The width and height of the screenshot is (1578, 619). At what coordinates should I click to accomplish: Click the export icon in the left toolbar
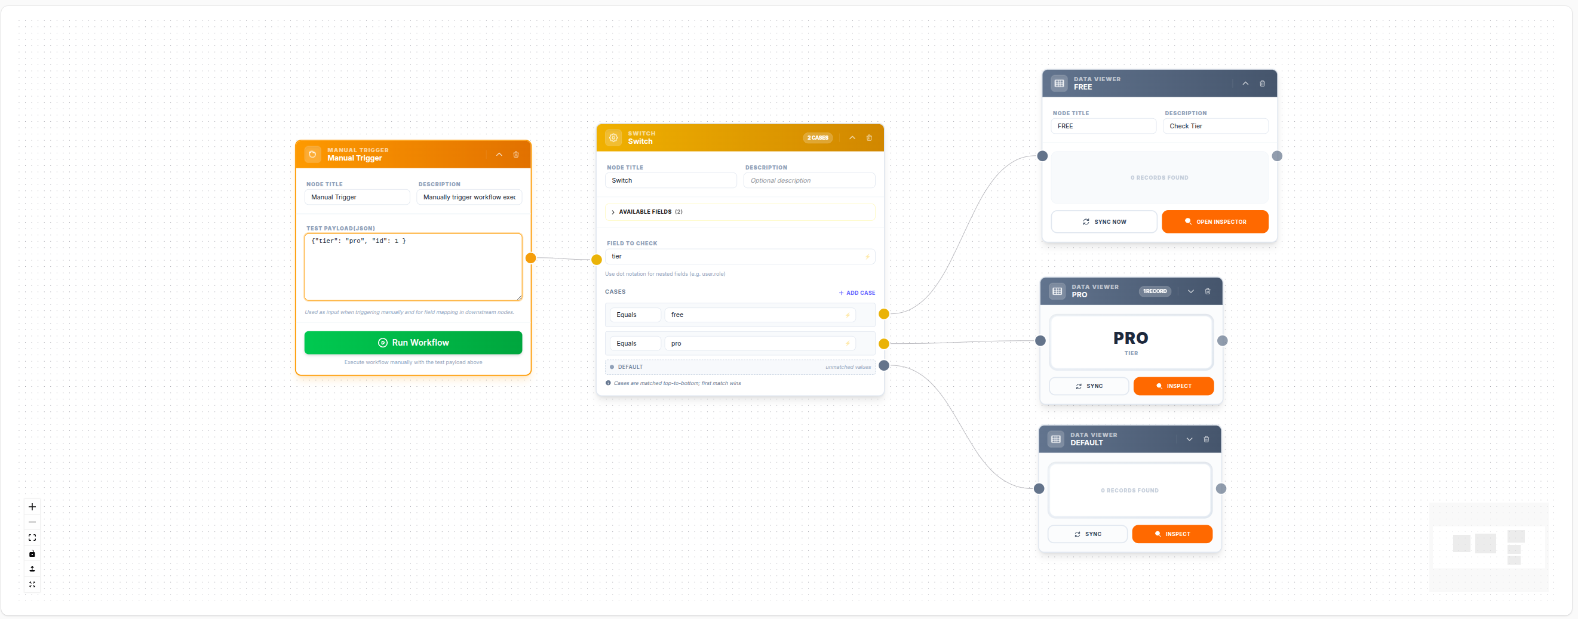pos(32,569)
